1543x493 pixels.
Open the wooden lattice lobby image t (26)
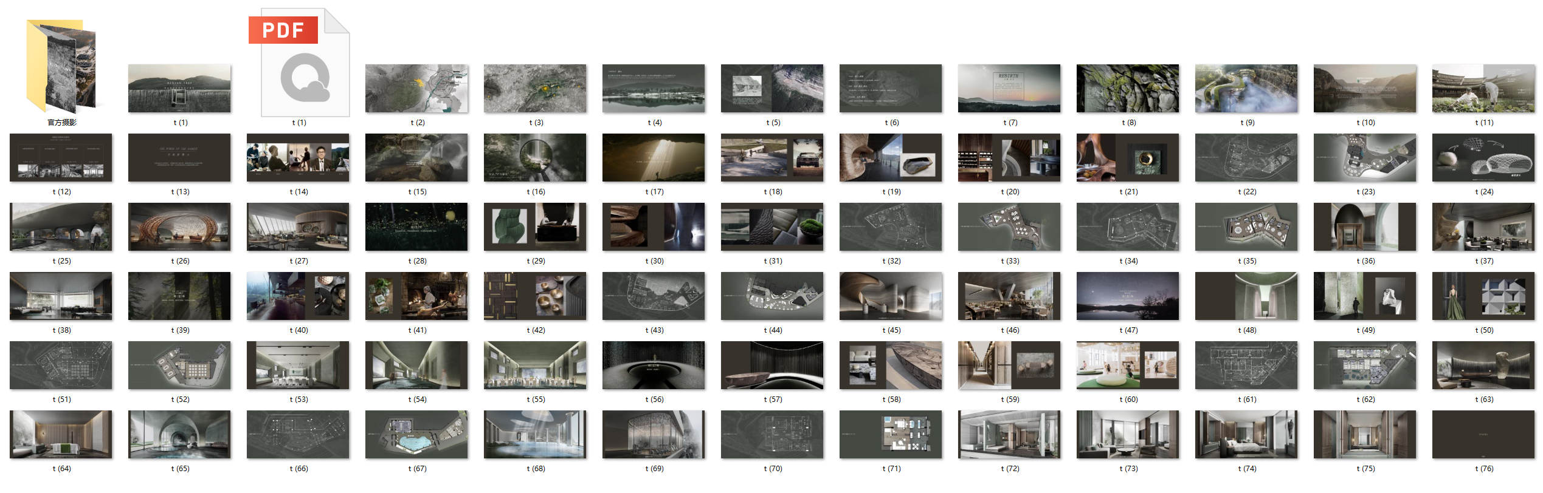179,227
